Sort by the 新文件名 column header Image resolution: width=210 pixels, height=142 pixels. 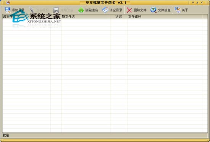(86, 16)
